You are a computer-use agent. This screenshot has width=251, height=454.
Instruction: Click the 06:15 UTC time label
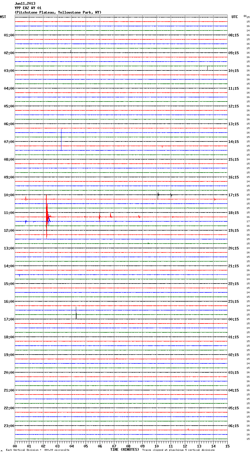[x=234, y=426]
